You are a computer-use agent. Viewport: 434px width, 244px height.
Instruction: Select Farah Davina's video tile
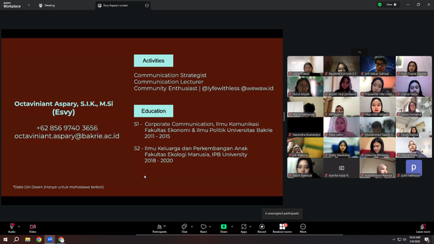pyautogui.click(x=414, y=127)
